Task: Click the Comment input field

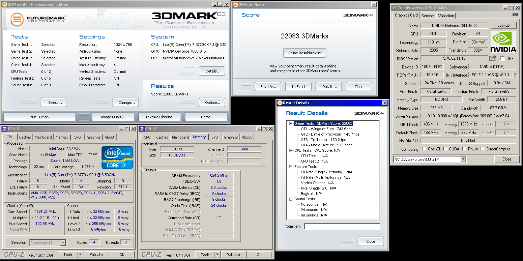Action: click(x=342, y=226)
